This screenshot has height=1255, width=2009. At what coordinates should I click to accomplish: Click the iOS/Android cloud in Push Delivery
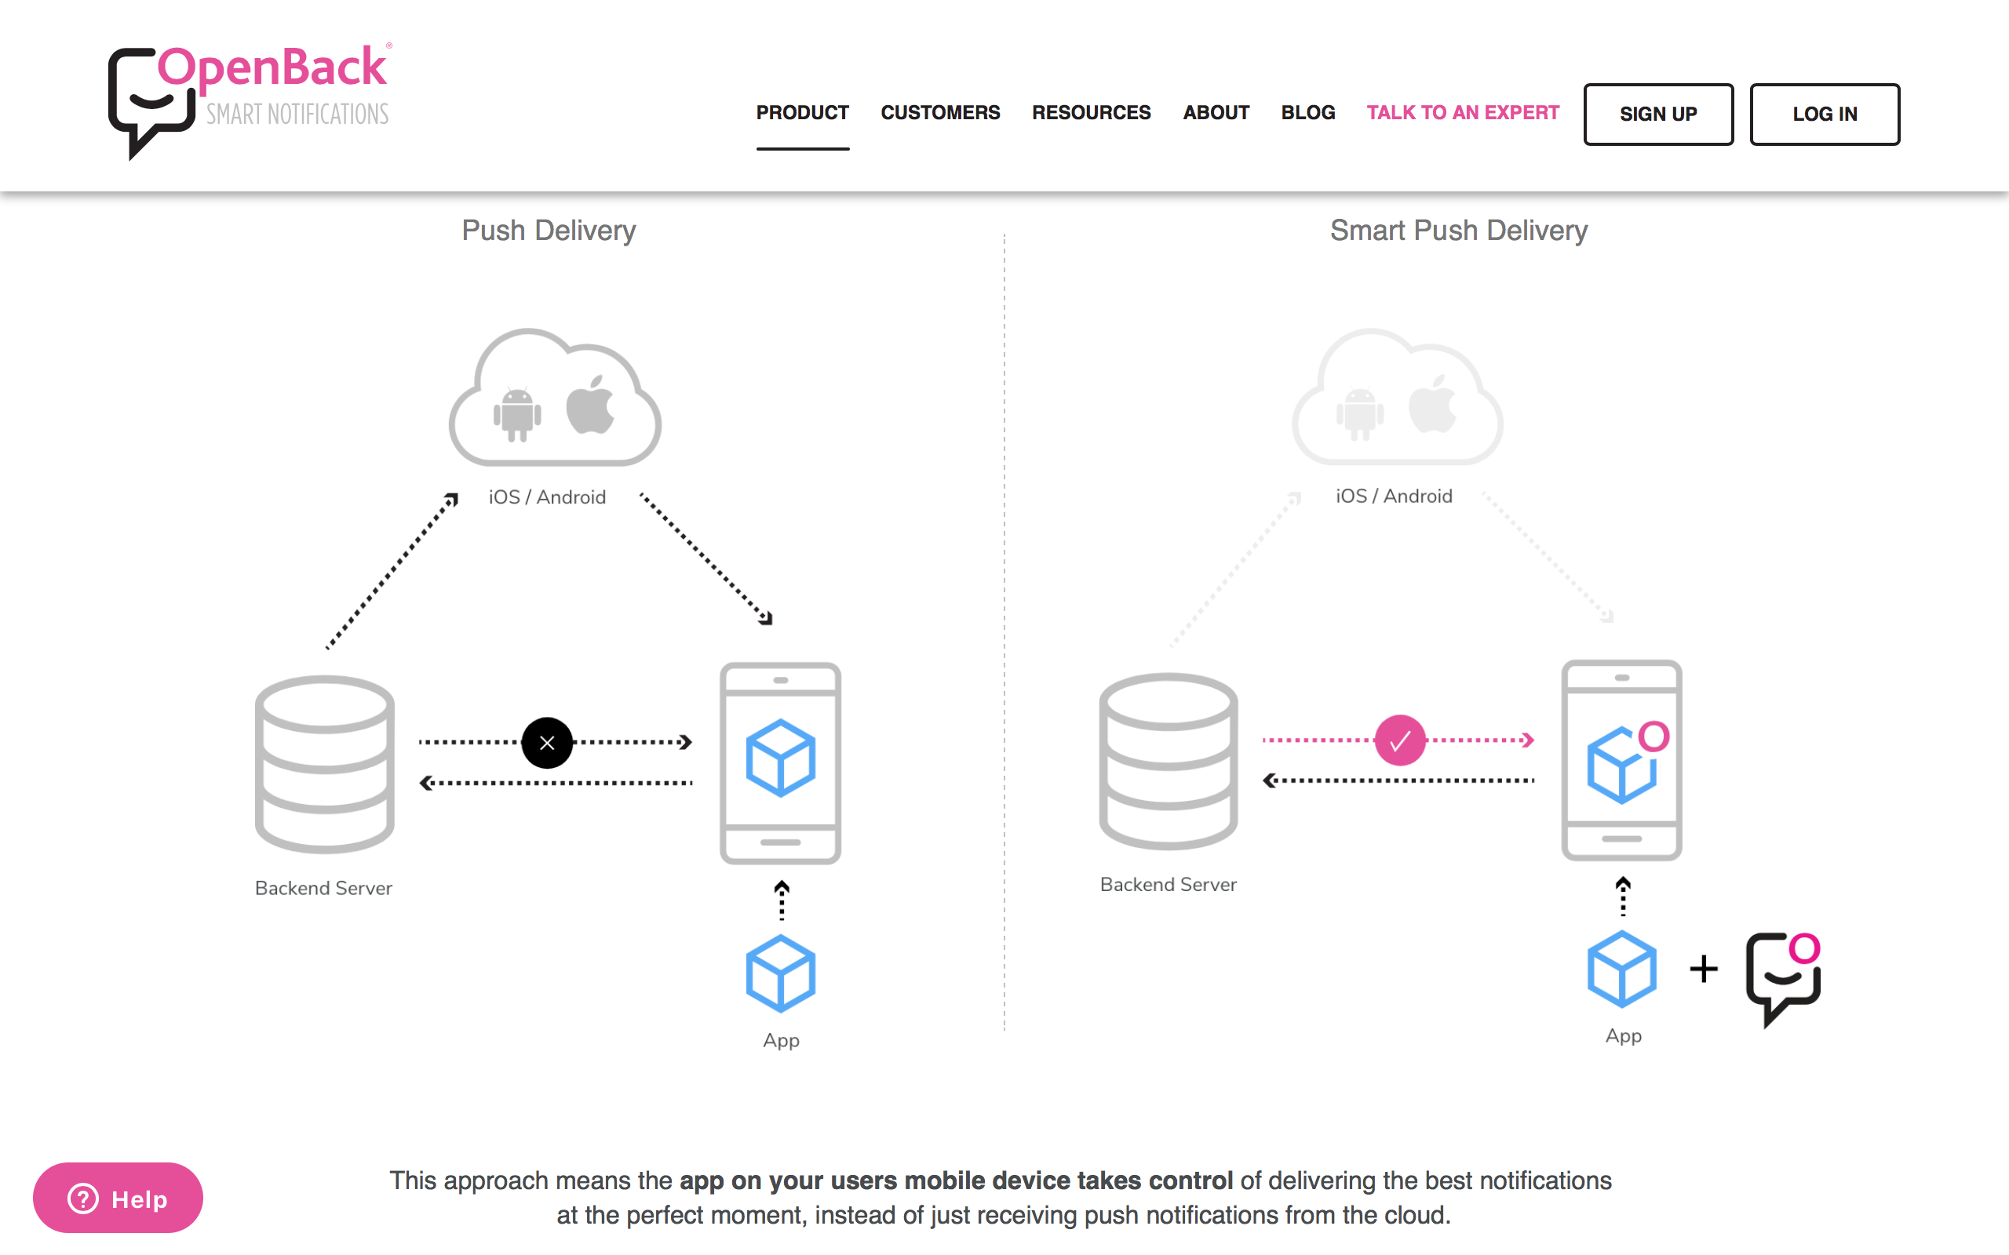(555, 400)
